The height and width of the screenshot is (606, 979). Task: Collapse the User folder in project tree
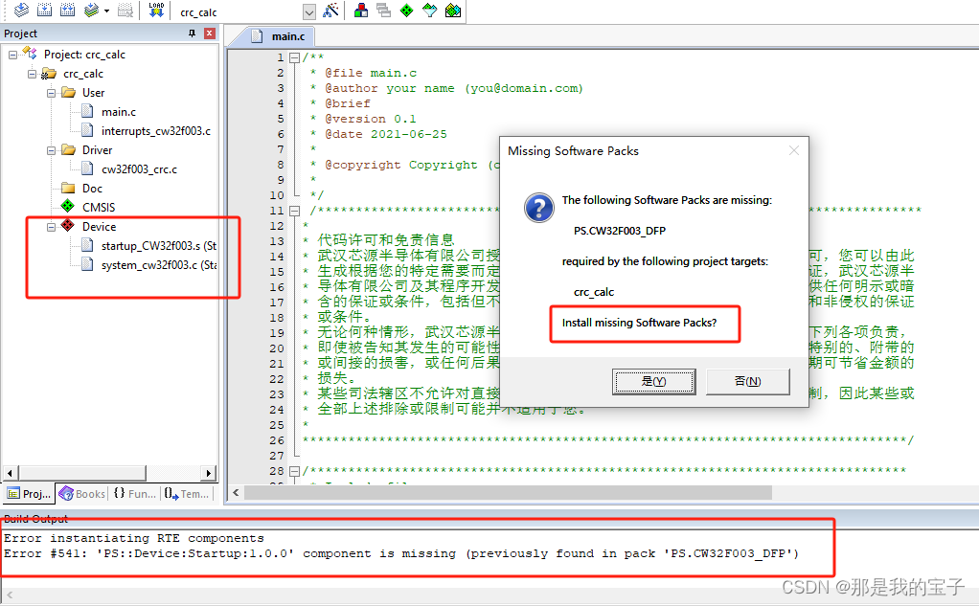pyautogui.click(x=52, y=92)
